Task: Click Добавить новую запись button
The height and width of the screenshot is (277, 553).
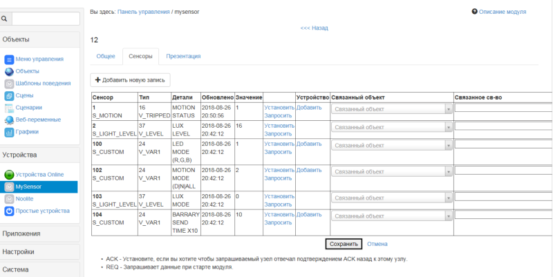Action: (130, 80)
